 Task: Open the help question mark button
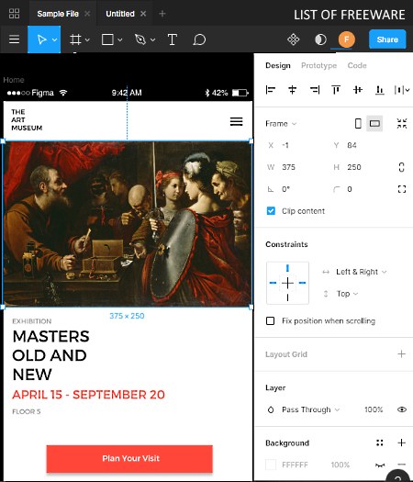point(399,476)
